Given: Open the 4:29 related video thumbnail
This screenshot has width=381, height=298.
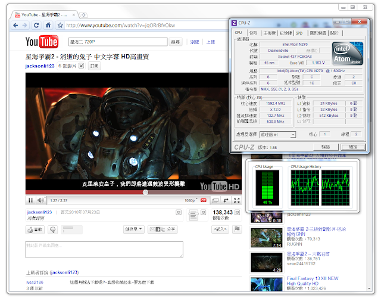Looking at the screenshot, I should (x=266, y=262).
